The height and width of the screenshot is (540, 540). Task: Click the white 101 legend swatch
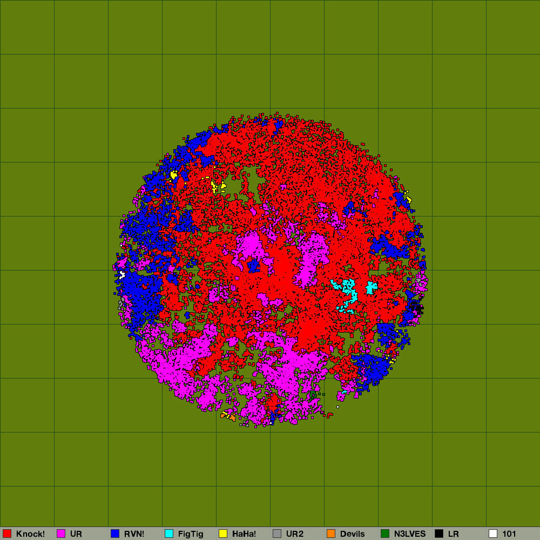493,534
